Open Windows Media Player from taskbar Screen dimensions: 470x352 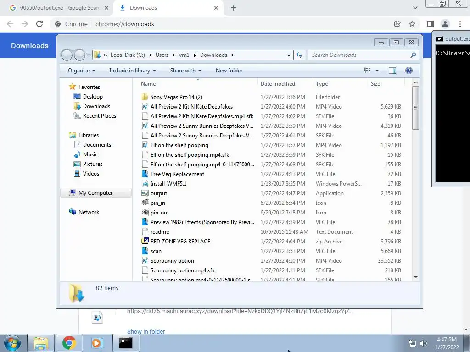point(97,343)
